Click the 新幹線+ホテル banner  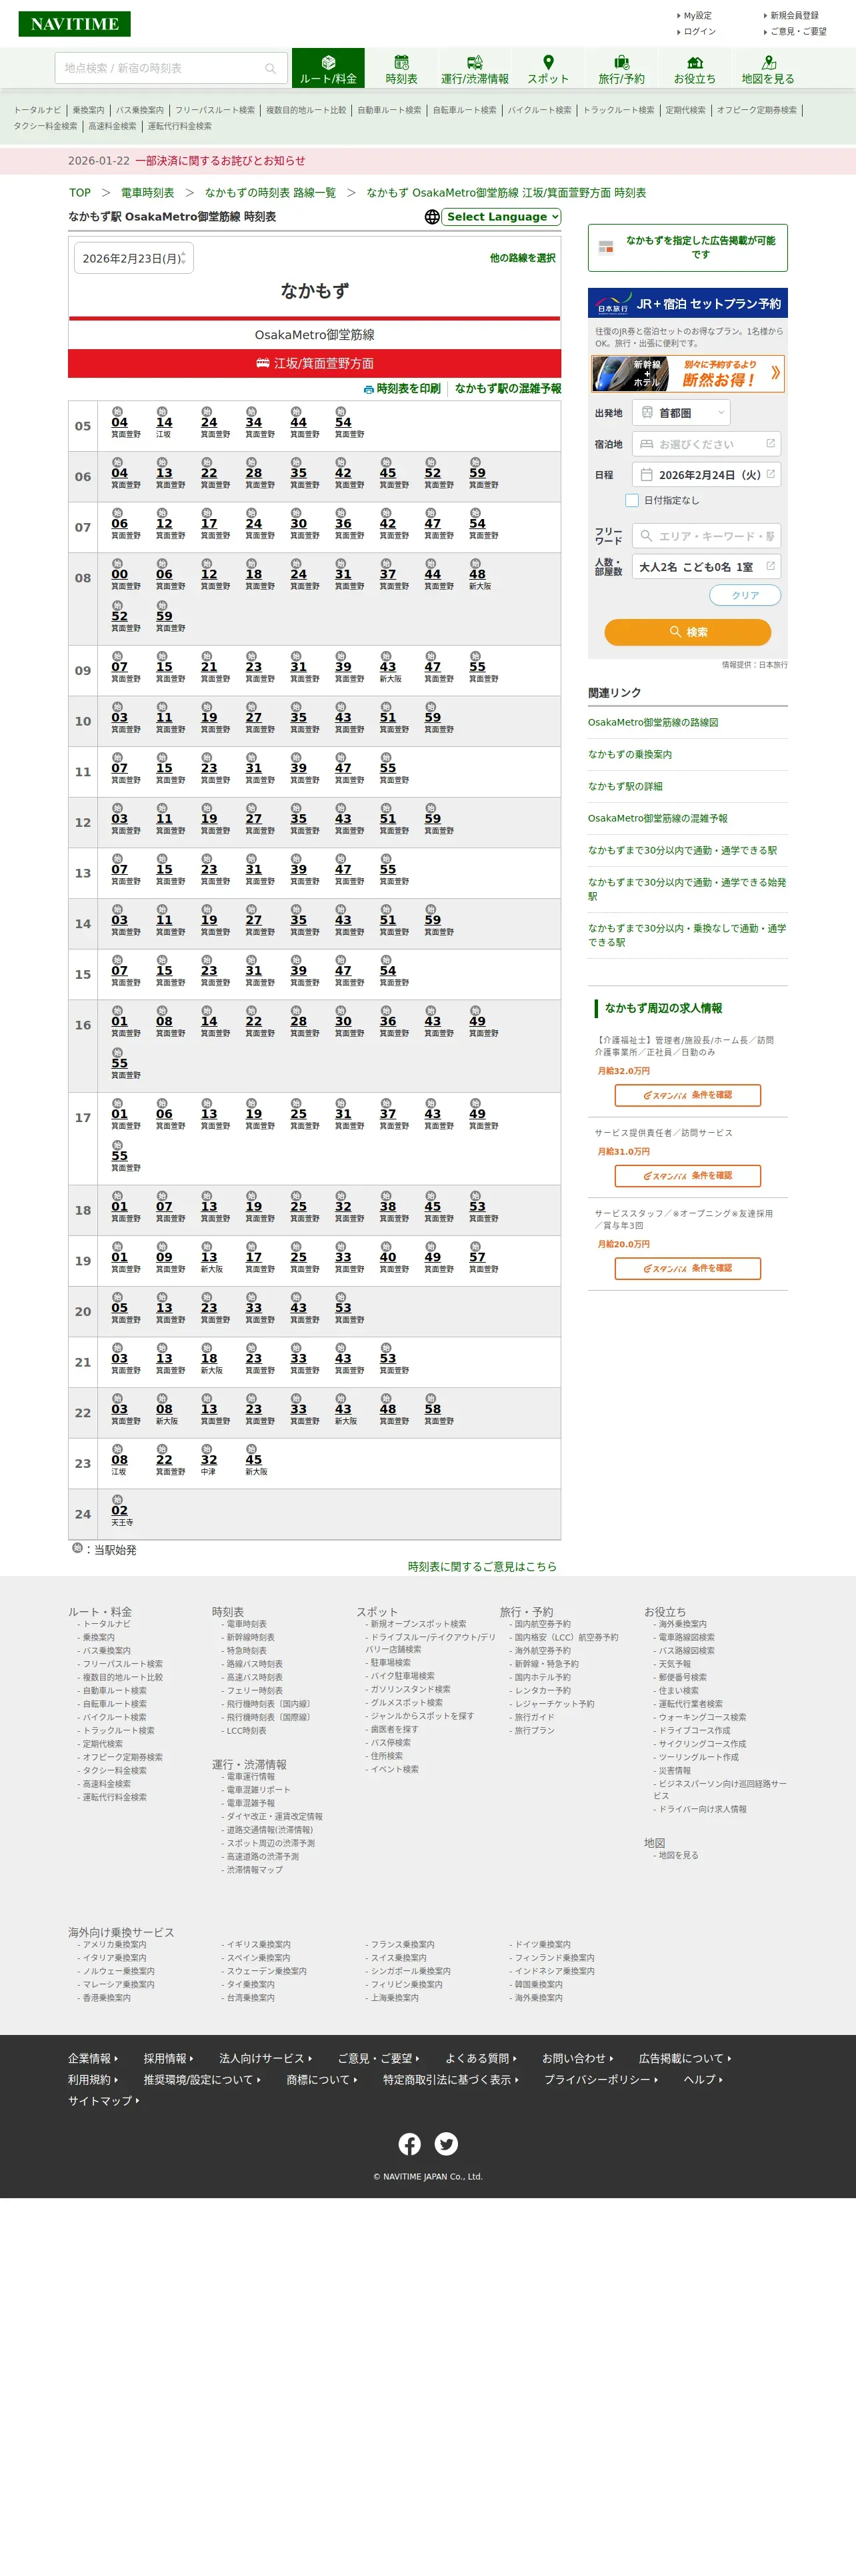688,373
